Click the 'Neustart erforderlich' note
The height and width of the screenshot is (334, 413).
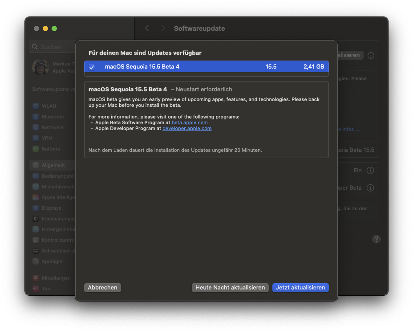[204, 90]
